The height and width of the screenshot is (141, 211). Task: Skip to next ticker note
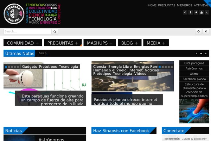coord(205,54)
